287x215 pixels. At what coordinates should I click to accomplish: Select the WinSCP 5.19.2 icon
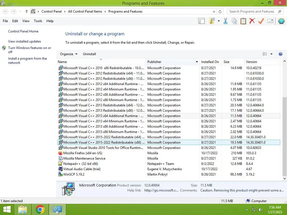61,174
